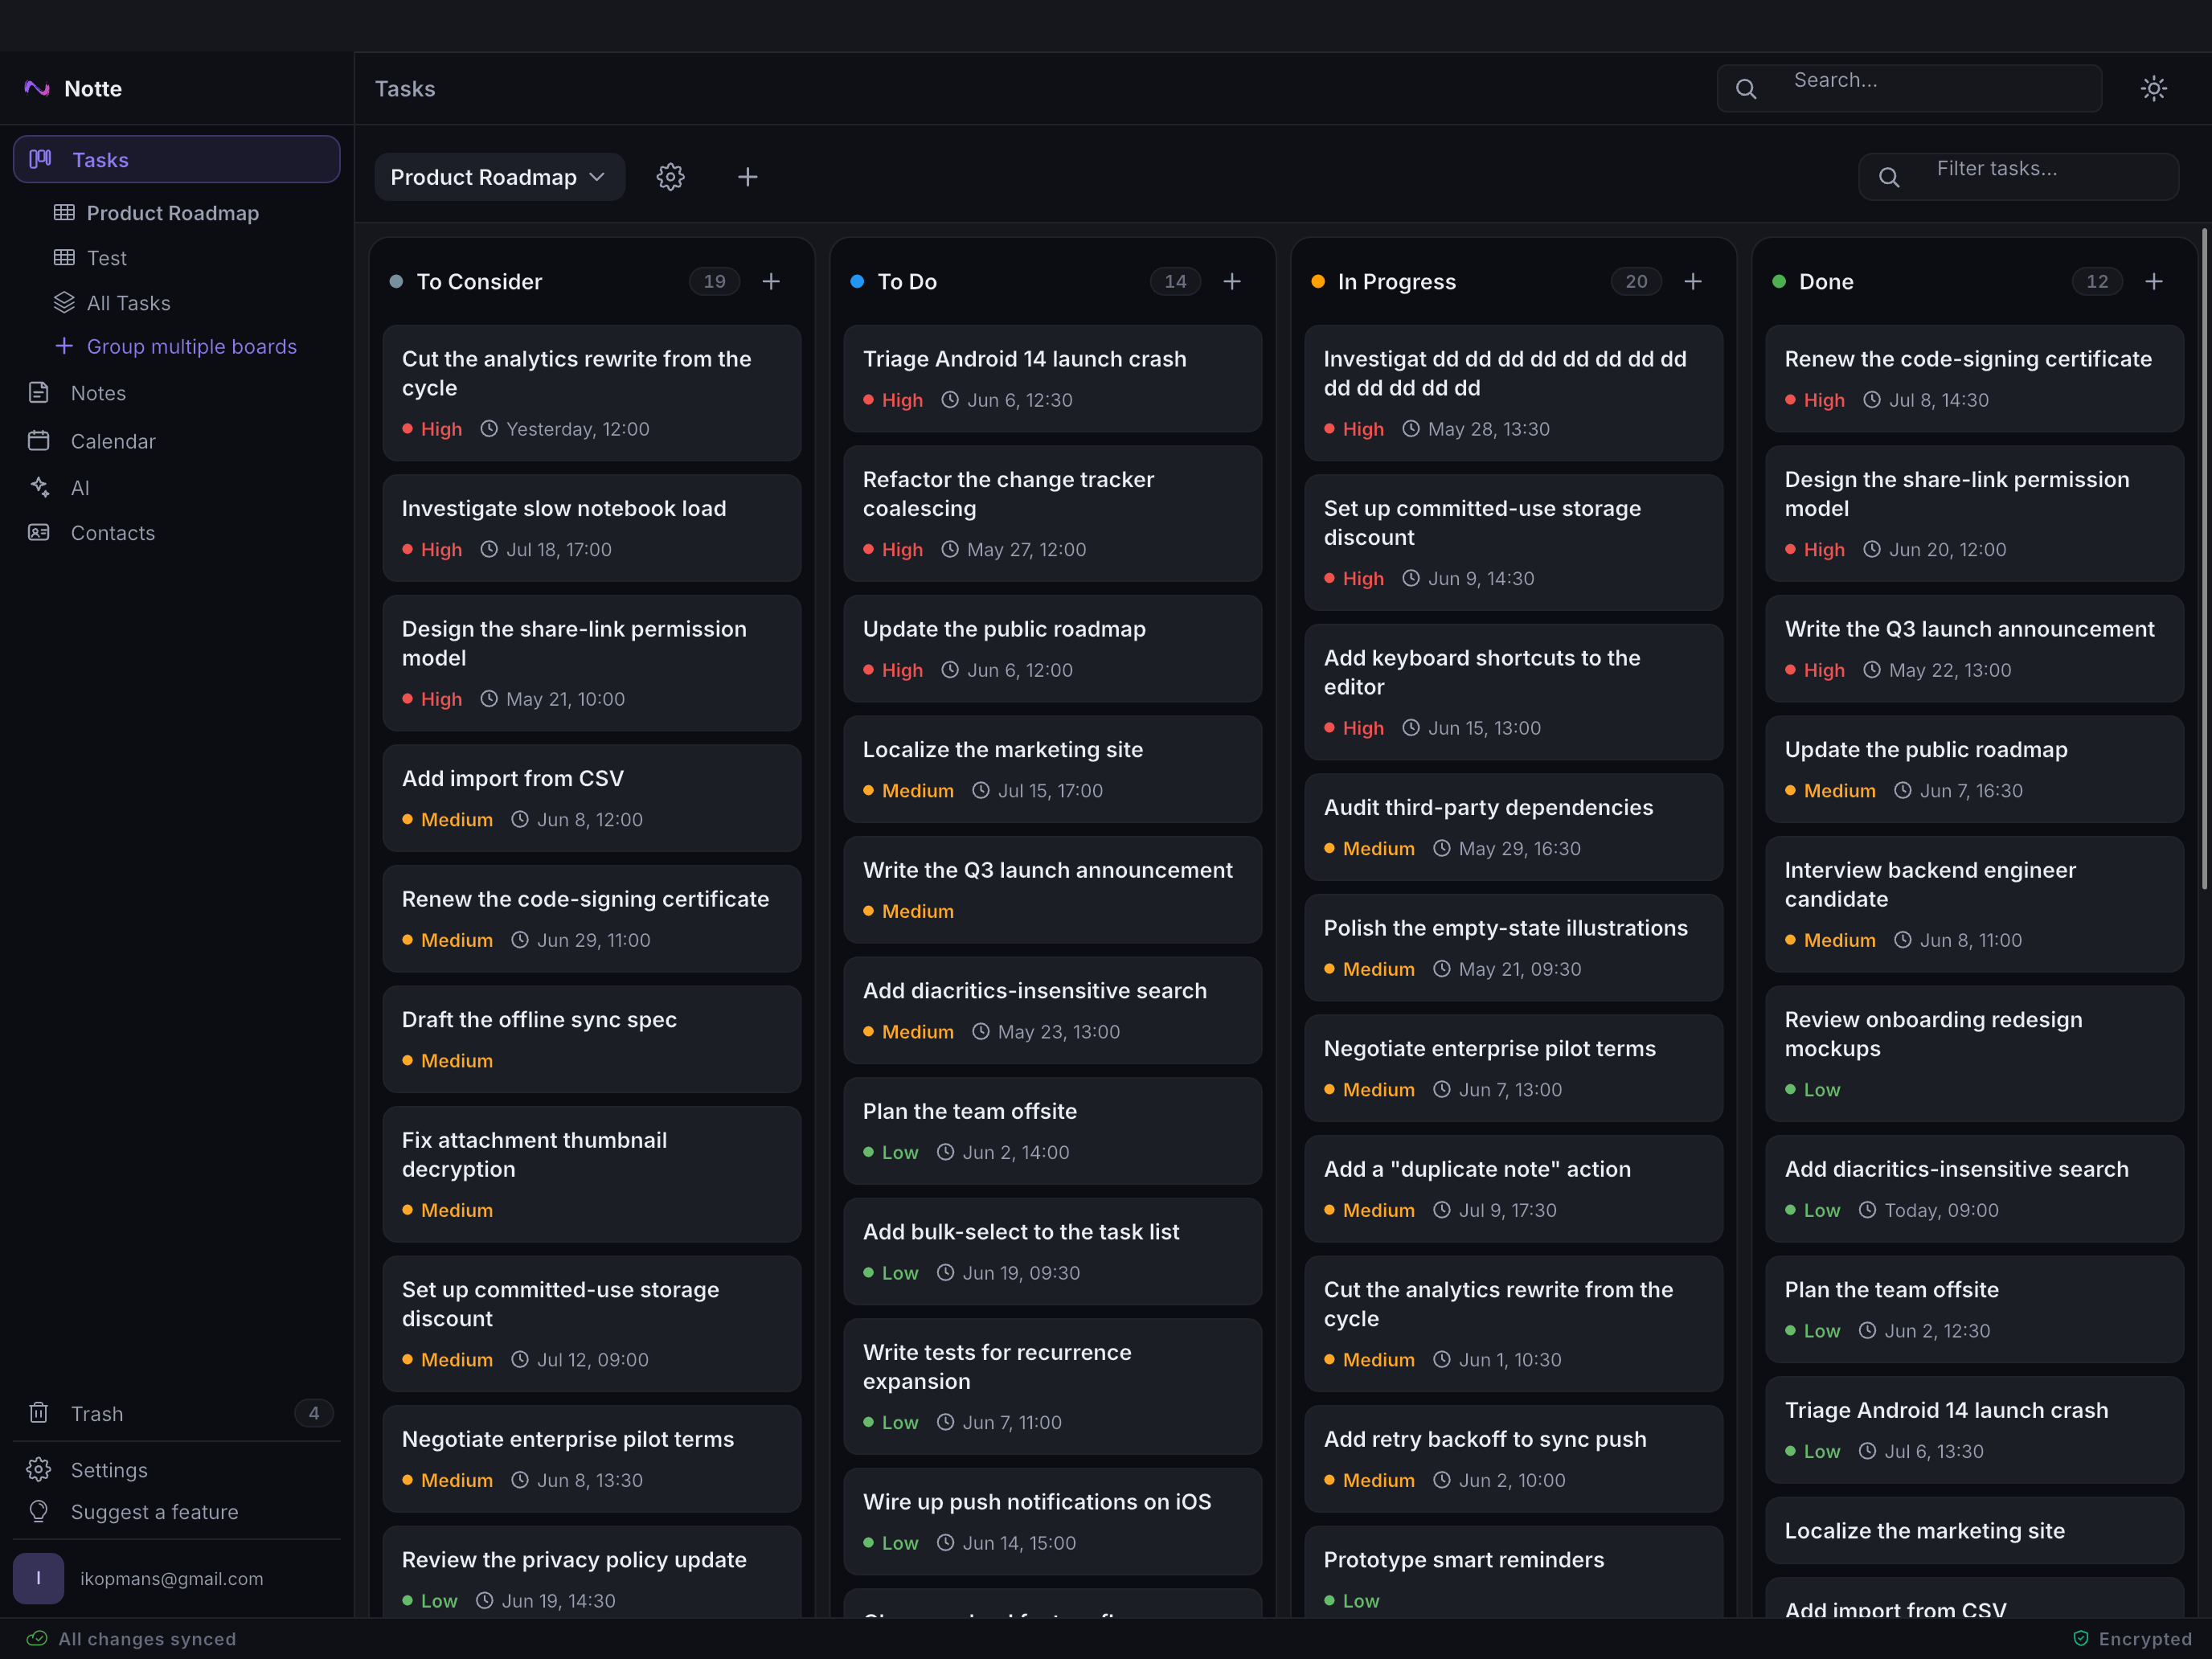Open Audit third-party dependencies card

(x=1514, y=827)
